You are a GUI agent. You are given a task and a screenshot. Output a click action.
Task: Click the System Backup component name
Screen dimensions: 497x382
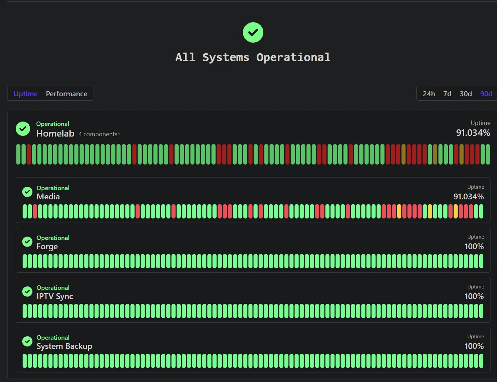click(64, 346)
